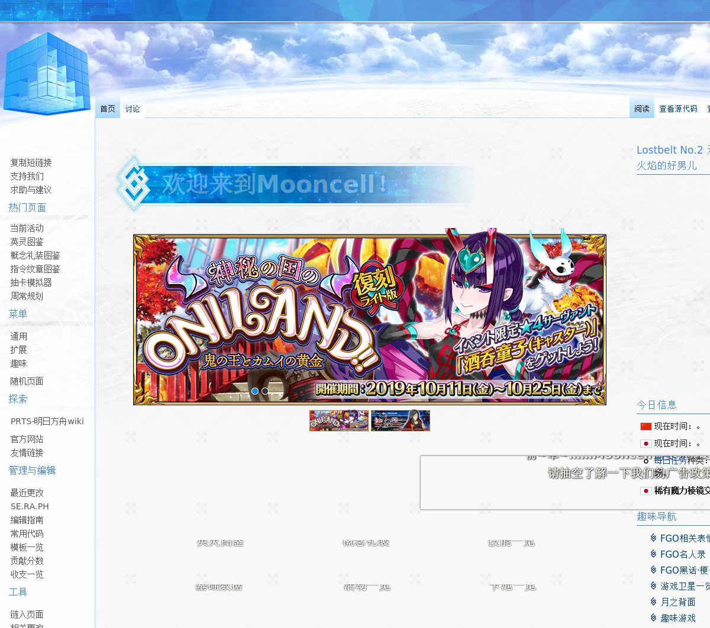Click the diamond icon beside FGO黑话
Screen dimensions: 710x628
coord(653,570)
